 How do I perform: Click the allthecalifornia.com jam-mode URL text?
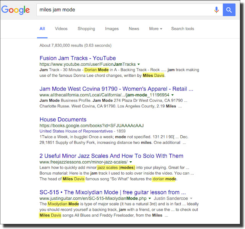(x=105, y=95)
